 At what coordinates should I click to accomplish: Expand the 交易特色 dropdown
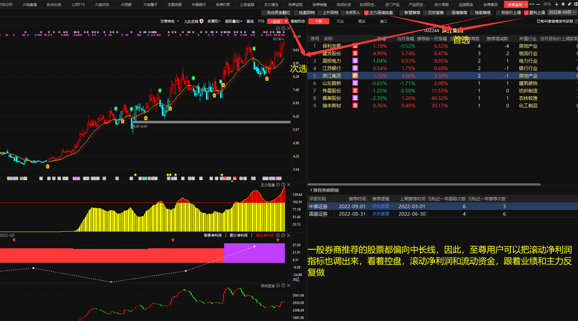tap(170, 21)
